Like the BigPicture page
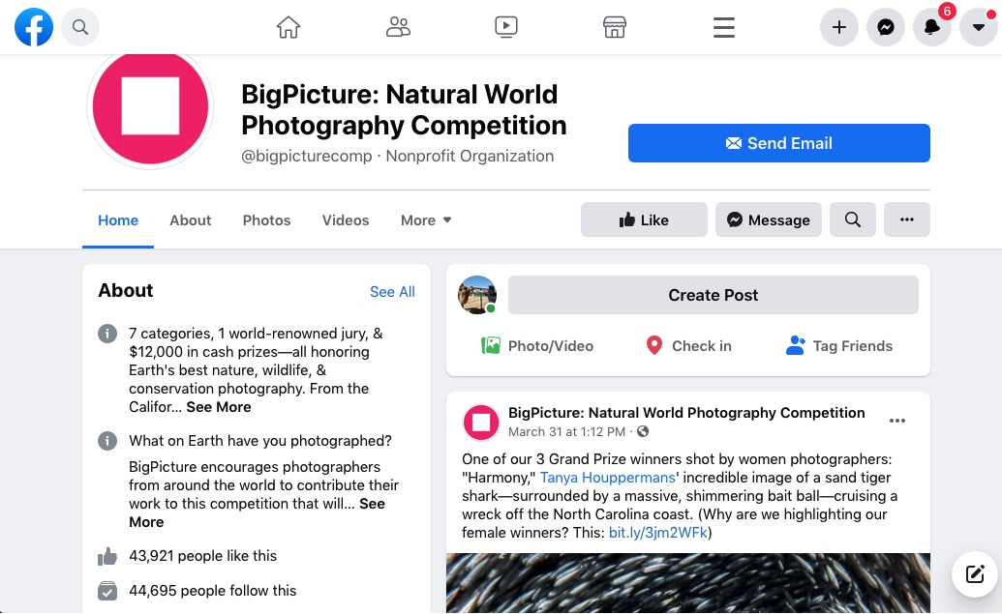Image resolution: width=1002 pixels, height=614 pixels. 644,219
